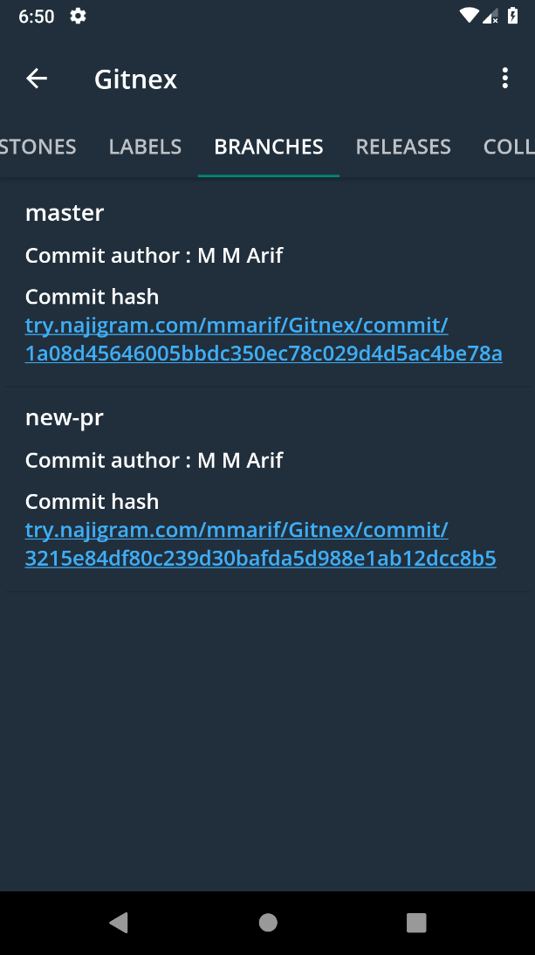Tap Android home circle button
The width and height of the screenshot is (535, 955).
268,922
